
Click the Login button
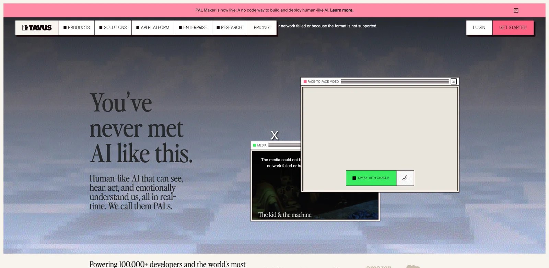tap(479, 28)
